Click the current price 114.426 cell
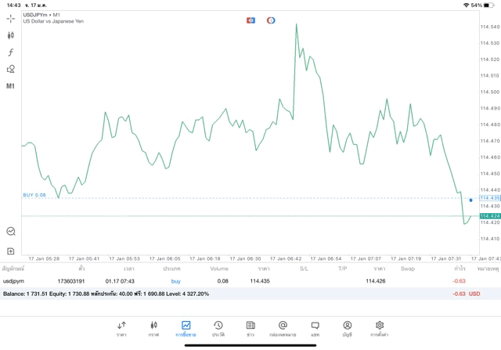The height and width of the screenshot is (350, 501). pyautogui.click(x=376, y=281)
